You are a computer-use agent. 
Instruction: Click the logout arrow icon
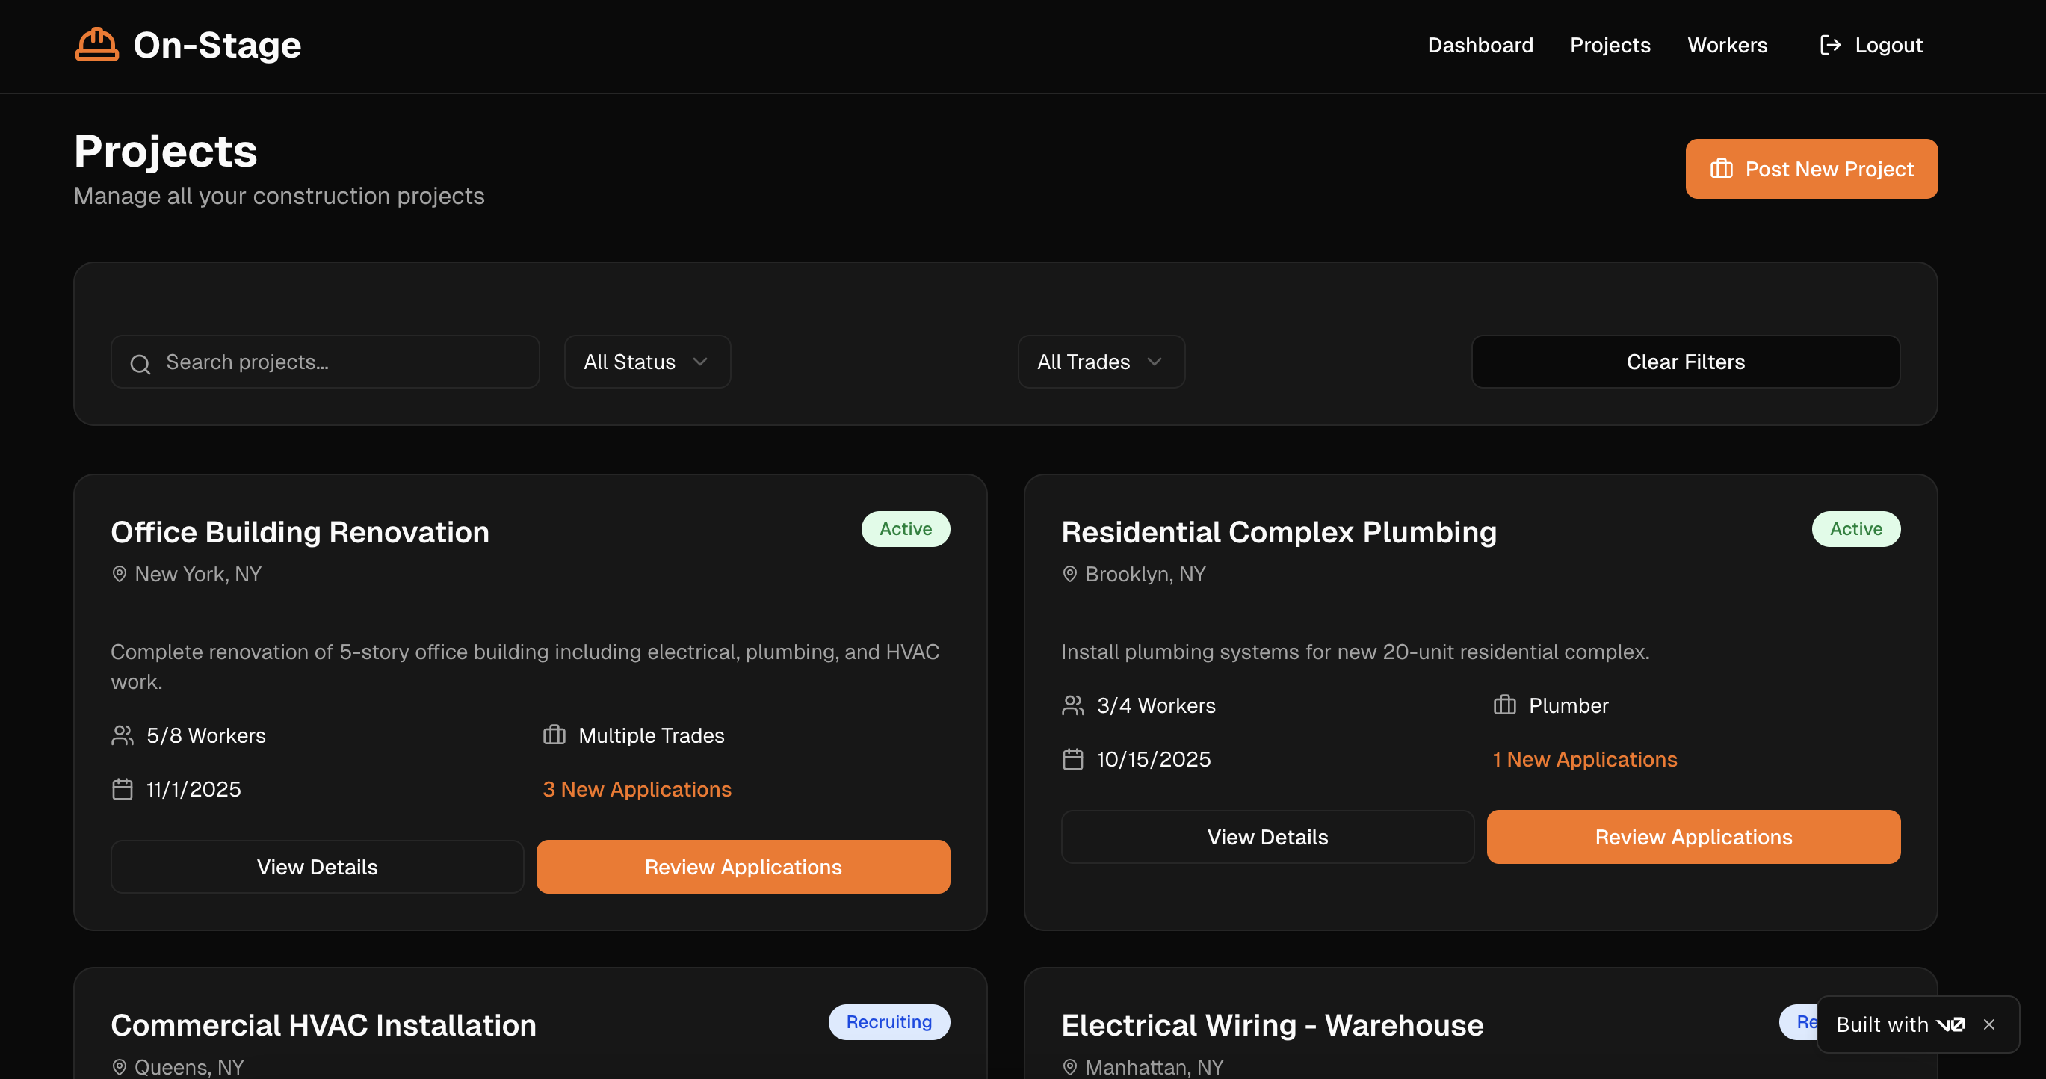point(1829,46)
